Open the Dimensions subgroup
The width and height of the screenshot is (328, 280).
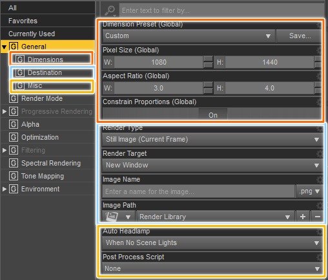pos(51,59)
